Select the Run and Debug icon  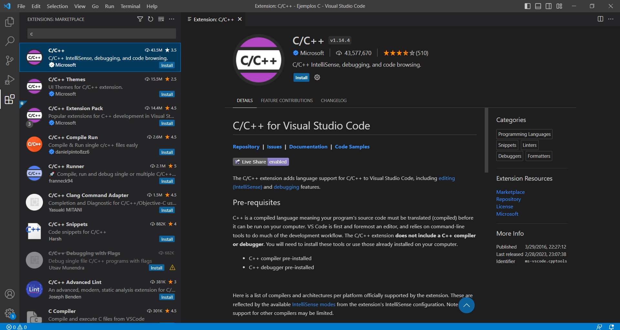[9, 80]
